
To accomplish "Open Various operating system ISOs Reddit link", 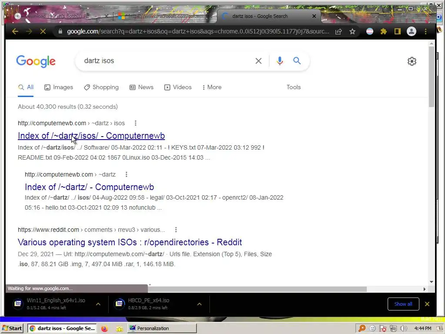I will point(130,242).
